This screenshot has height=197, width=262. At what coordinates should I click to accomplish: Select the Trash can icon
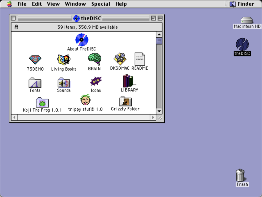pos(240,175)
